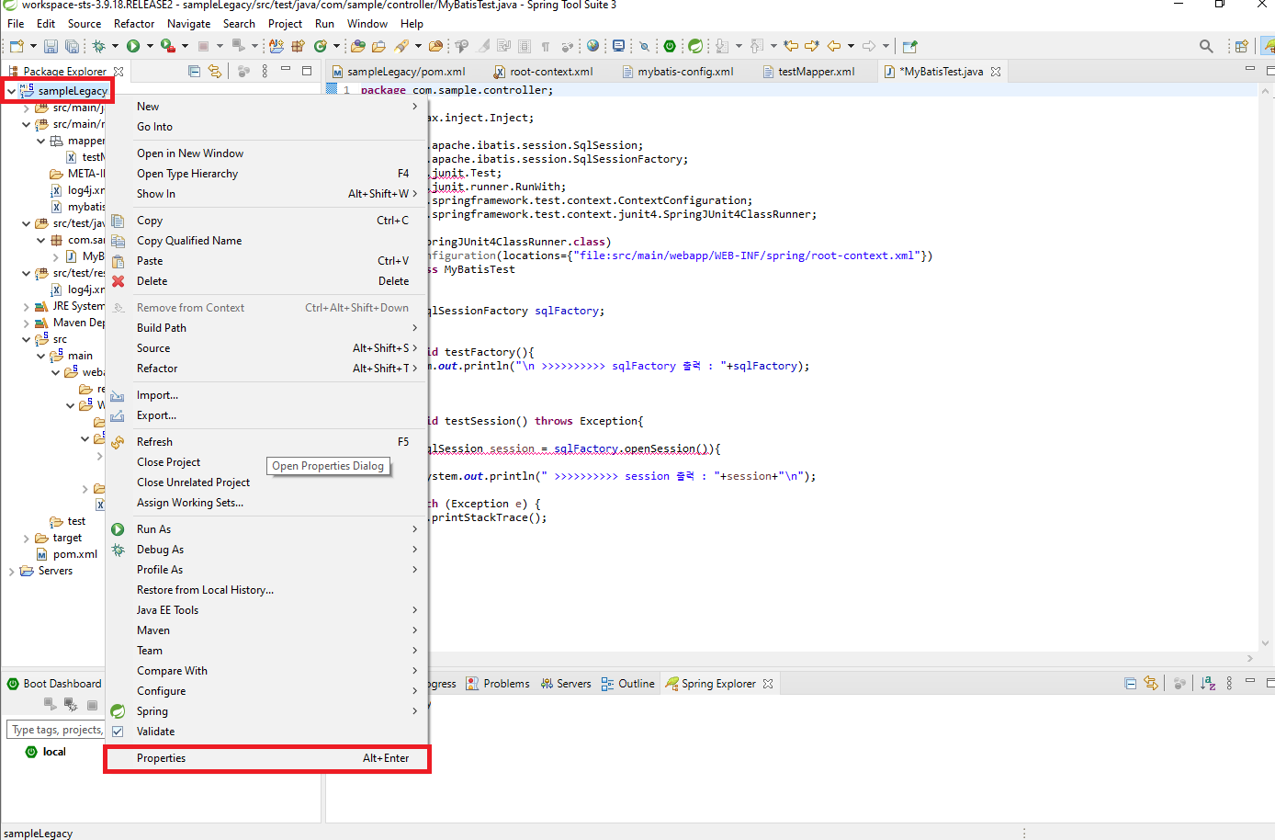Click the Pin Editor toolbar icon
1275x840 pixels.
909,46
